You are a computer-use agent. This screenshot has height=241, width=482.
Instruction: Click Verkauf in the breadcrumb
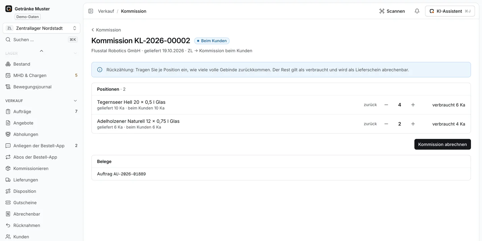point(106,11)
